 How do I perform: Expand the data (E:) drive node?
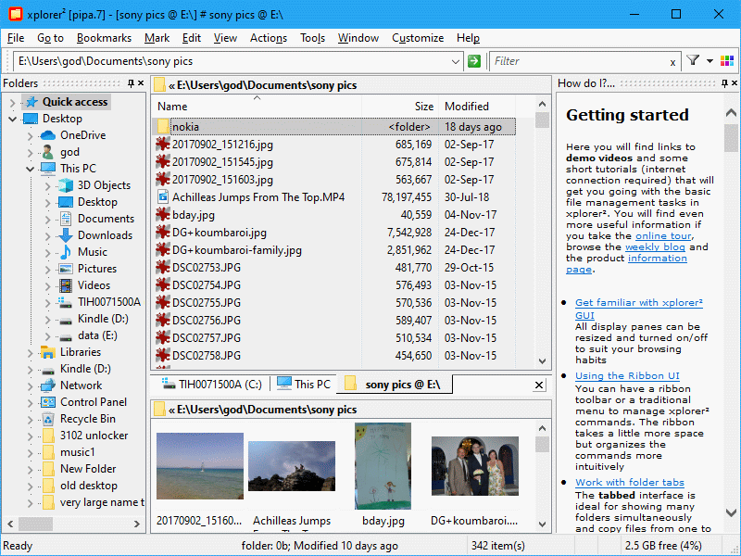pyautogui.click(x=48, y=336)
